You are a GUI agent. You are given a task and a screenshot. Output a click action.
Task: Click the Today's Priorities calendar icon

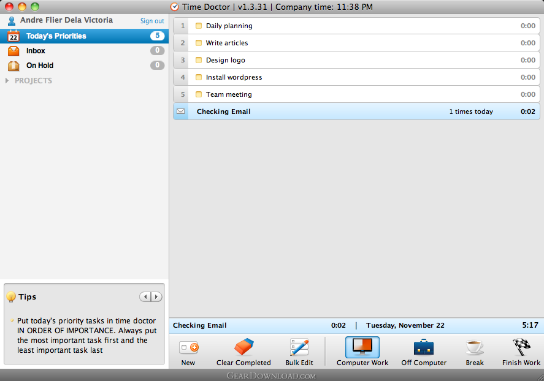[x=13, y=36]
